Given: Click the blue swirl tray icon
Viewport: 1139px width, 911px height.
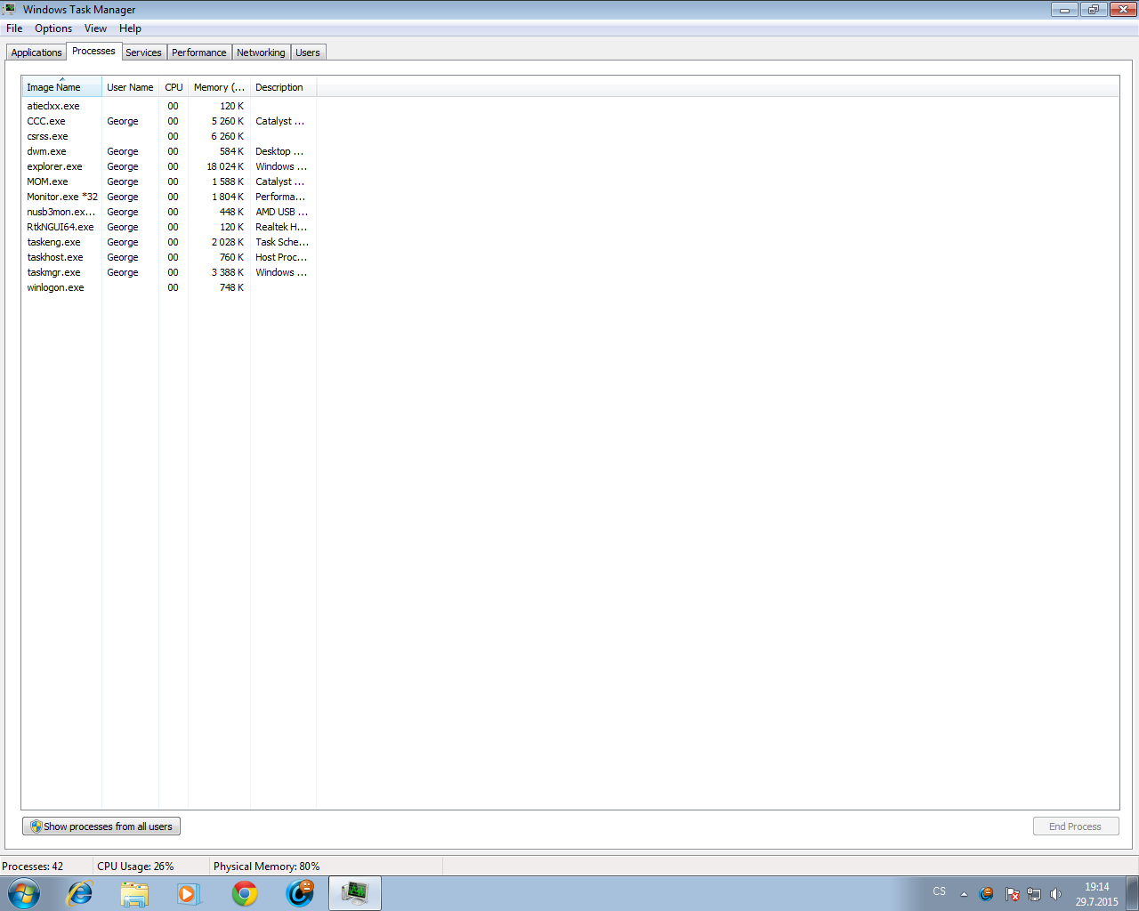Looking at the screenshot, I should pos(987,894).
